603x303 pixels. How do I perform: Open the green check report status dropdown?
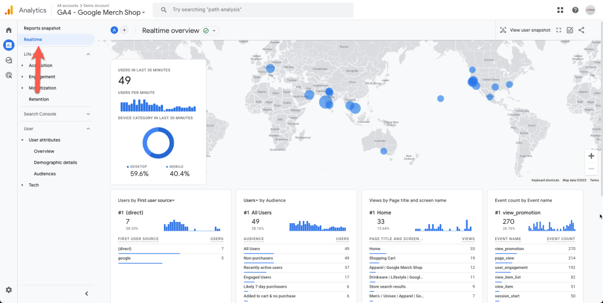[x=210, y=31]
